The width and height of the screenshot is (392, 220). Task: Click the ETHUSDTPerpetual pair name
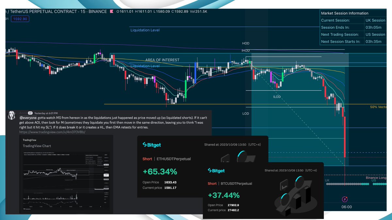click(x=174, y=159)
